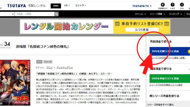Open the オリジナルアニメ genre link
Image resolution: width=190 pixels, height=107 pixels.
click(65, 67)
